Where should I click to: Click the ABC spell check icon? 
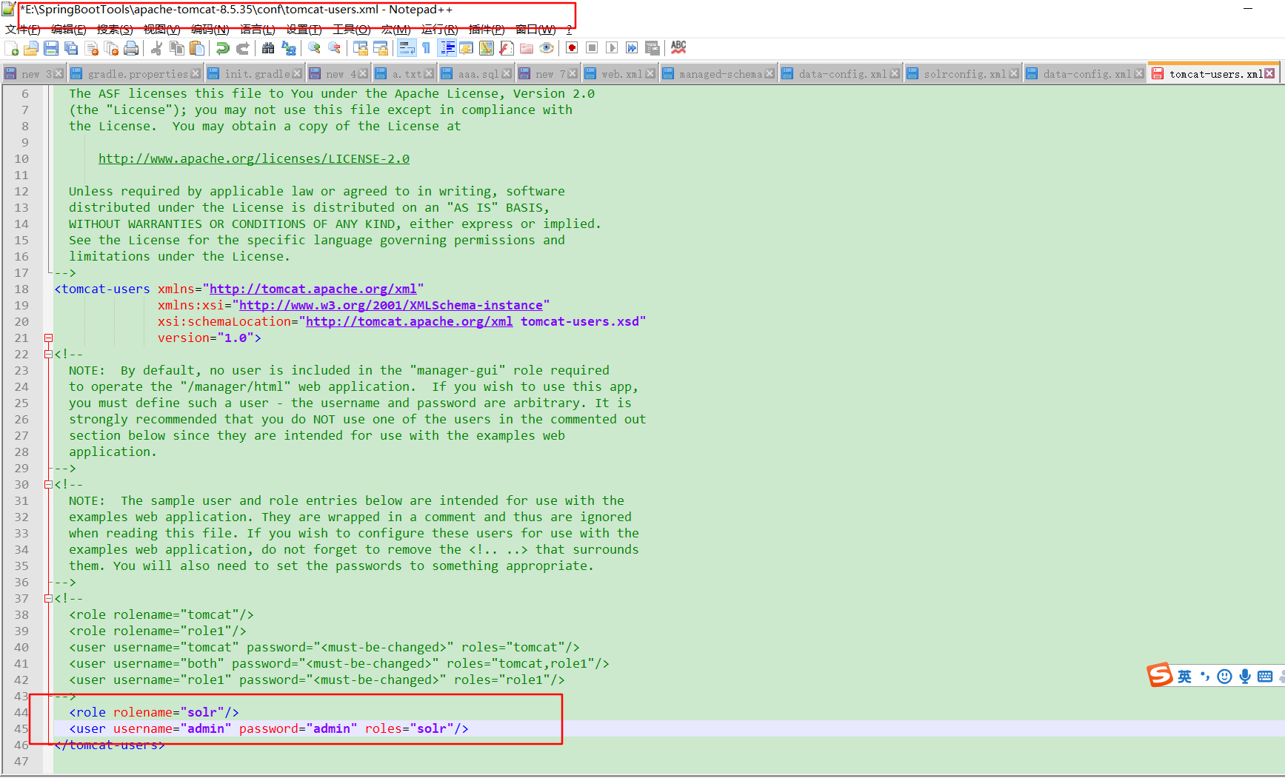(678, 48)
